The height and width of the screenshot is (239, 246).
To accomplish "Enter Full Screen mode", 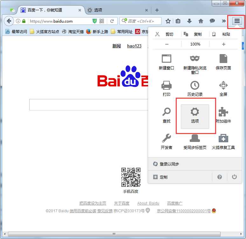I will tap(223, 88).
